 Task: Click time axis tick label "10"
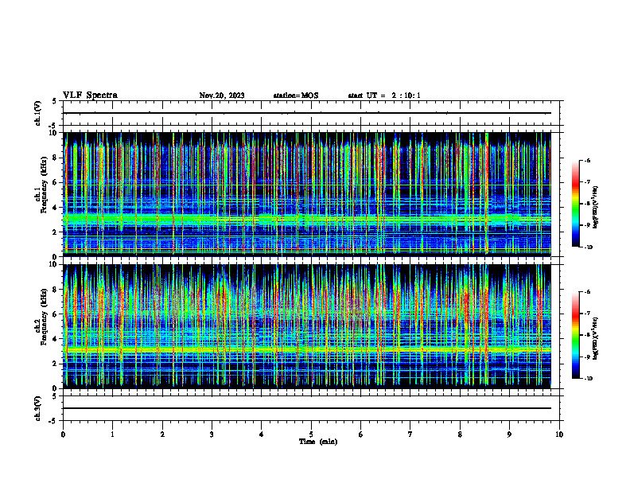point(559,434)
